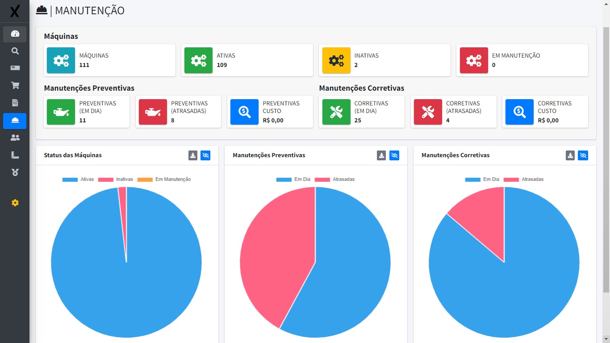Open the users group sidebar icon
Viewport: 610px width, 343px height.
pos(15,138)
